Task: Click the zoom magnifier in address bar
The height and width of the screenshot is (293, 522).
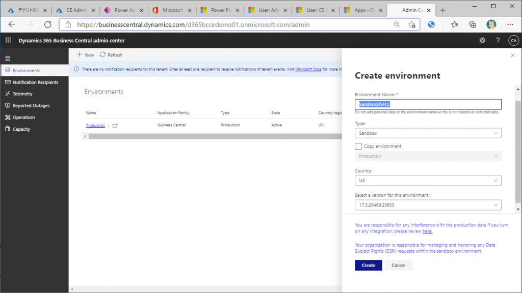Action: (397, 24)
